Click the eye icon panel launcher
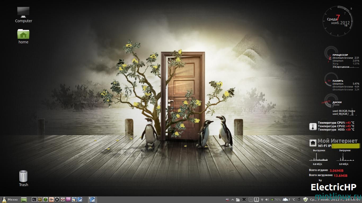Viewport: 362px width, 203px height. (x=51, y=200)
